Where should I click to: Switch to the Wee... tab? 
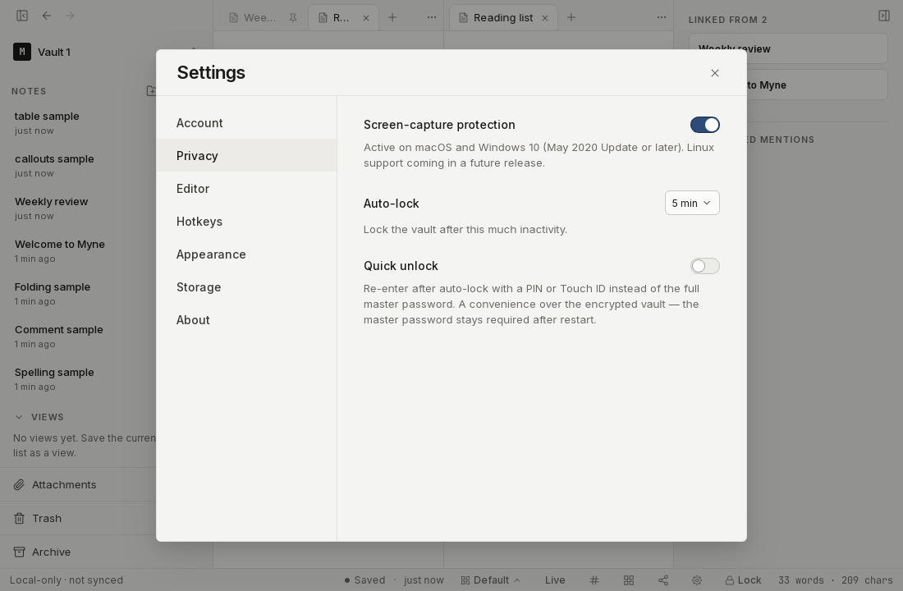[259, 18]
